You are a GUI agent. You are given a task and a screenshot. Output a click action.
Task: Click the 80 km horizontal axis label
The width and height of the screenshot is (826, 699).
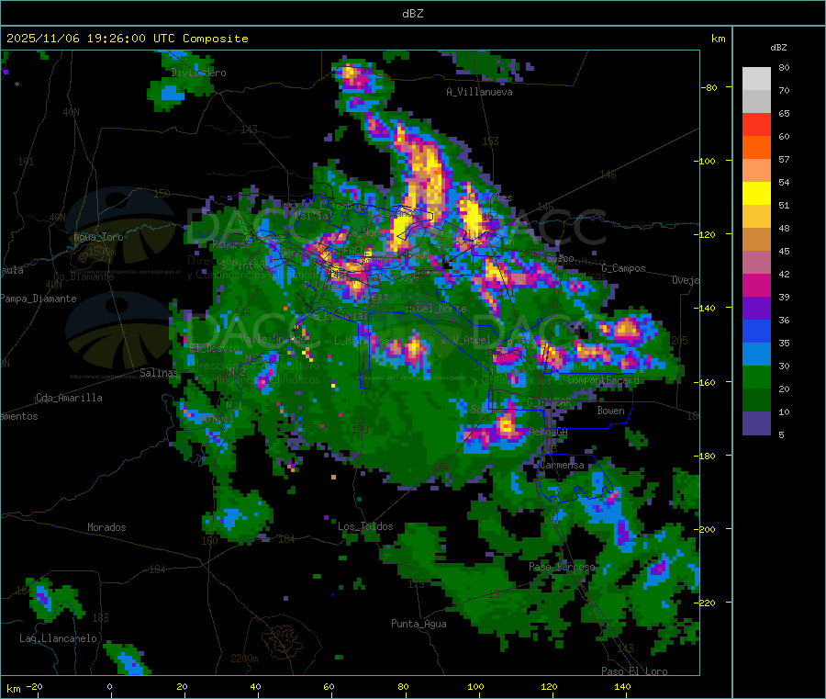point(403,687)
